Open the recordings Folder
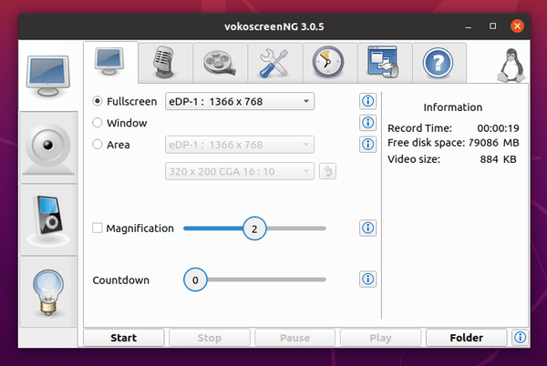The height and width of the screenshot is (366, 547). tap(467, 338)
